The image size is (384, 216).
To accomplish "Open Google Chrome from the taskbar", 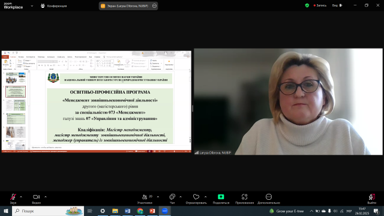I will pyautogui.click(x=140, y=211).
